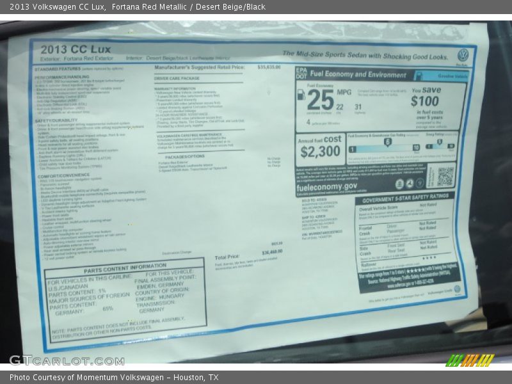Click the four rollover rating stars
This screenshot has height=384, width=512.
coord(429,258)
